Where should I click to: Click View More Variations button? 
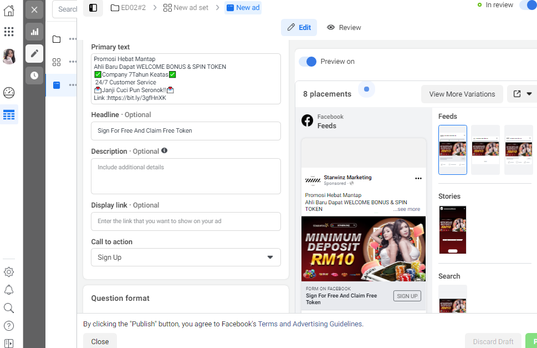tap(462, 94)
